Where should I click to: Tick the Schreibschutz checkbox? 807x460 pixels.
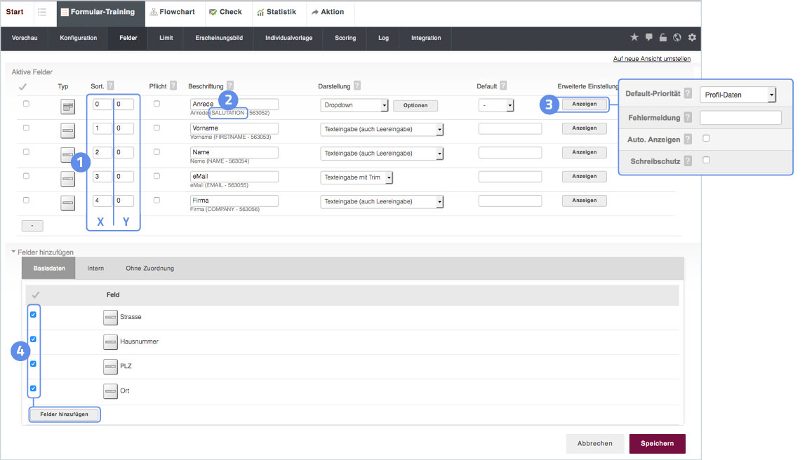pyautogui.click(x=706, y=160)
